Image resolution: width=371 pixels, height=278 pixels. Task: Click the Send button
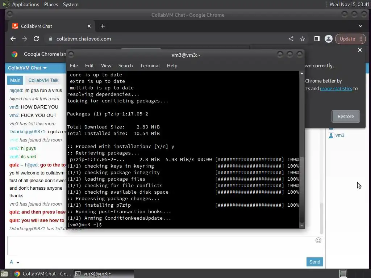coord(315,262)
